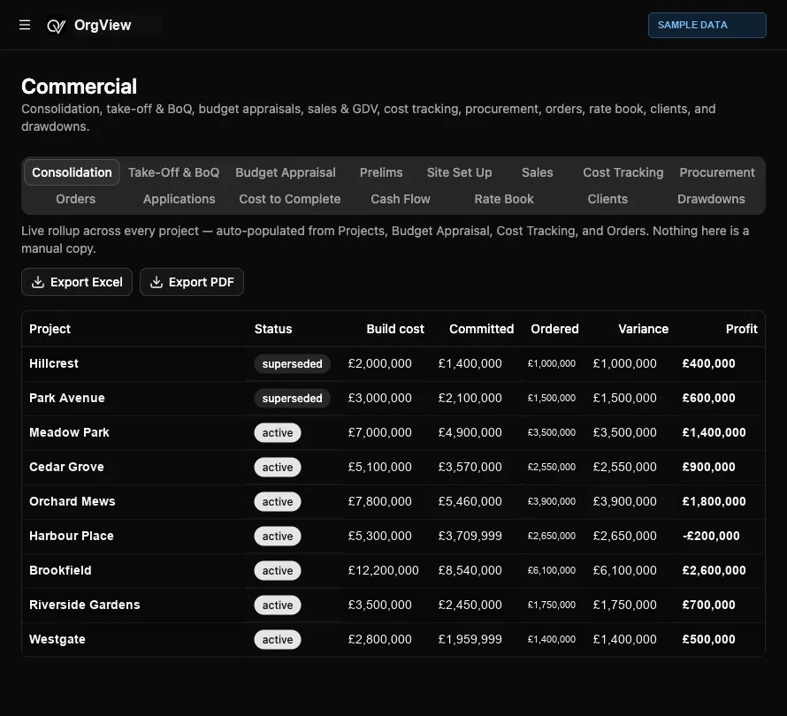Click Meadow Park's active status badge
The height and width of the screenshot is (716, 787).
[x=278, y=432]
